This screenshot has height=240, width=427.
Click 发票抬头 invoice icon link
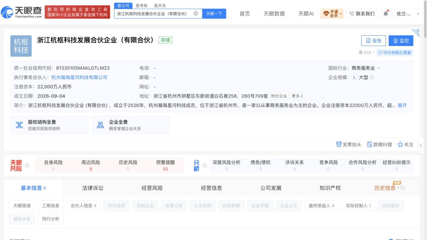tap(349, 145)
